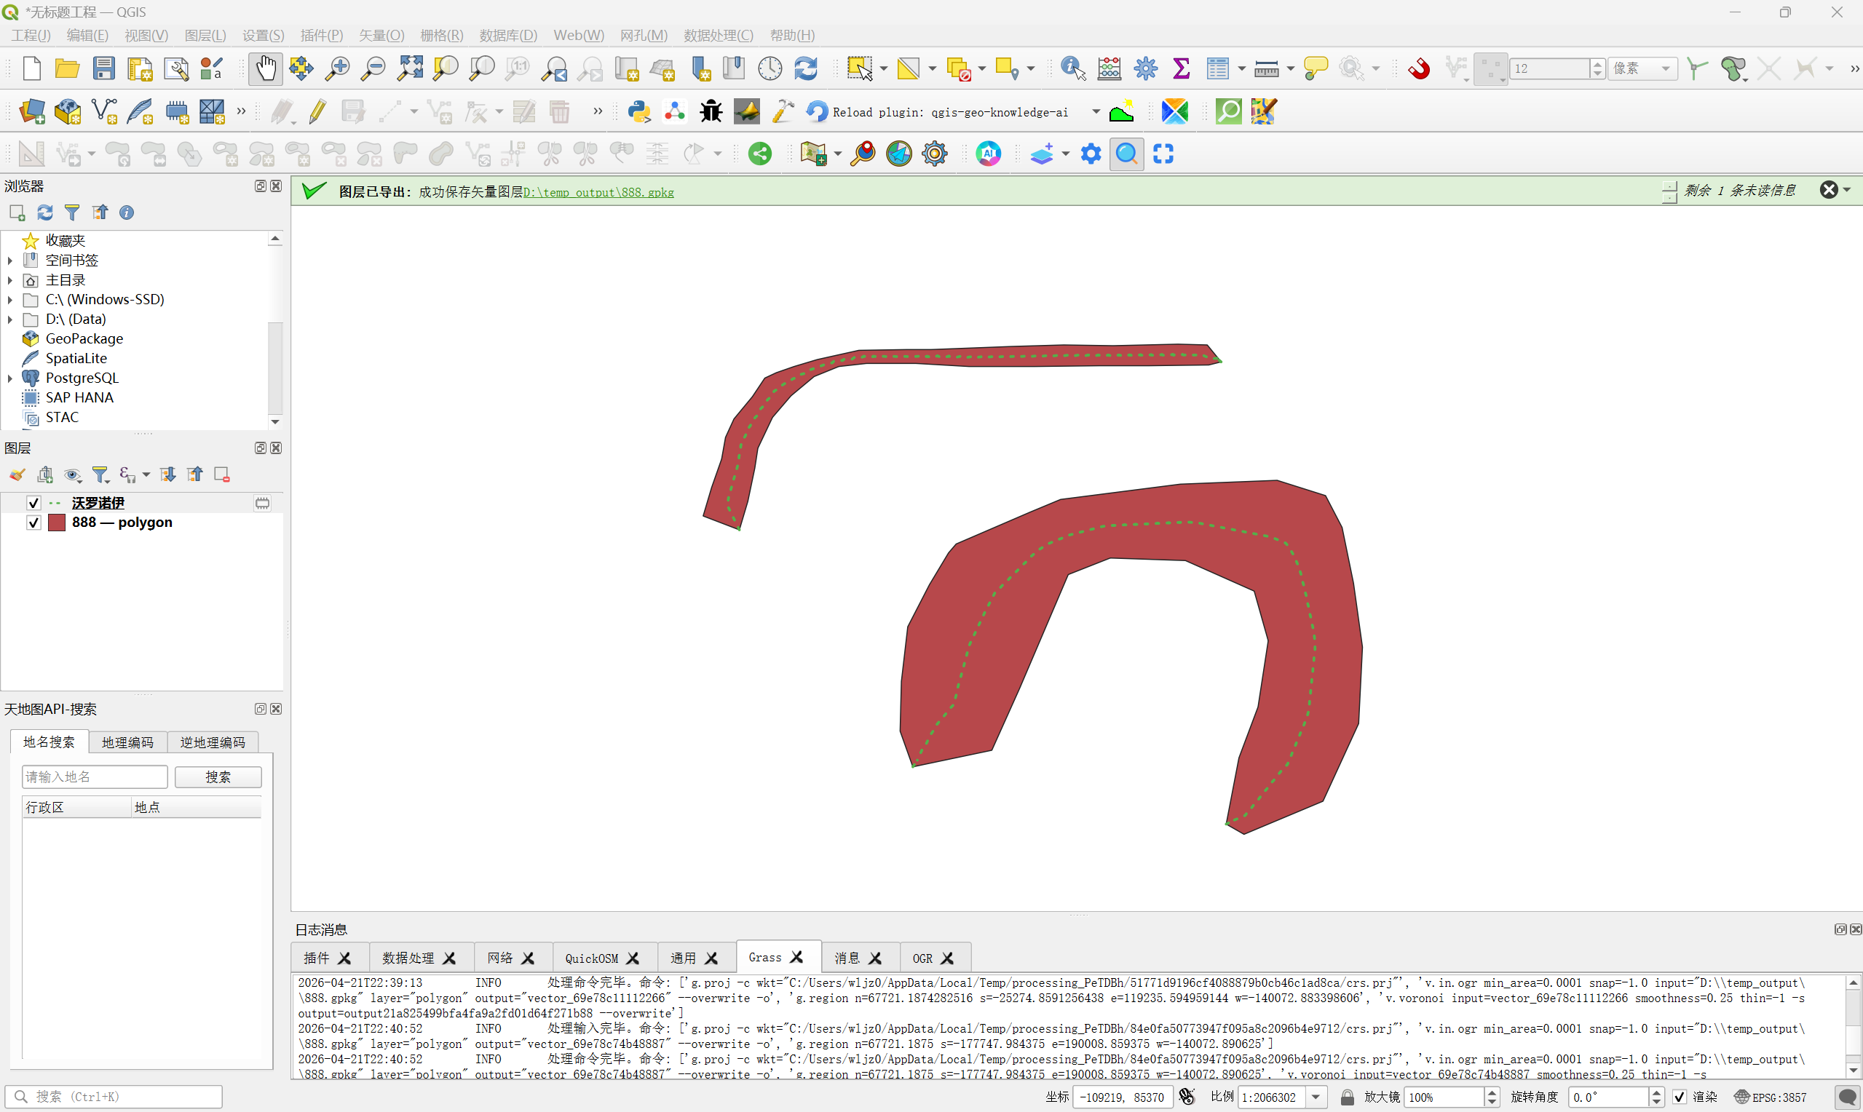The width and height of the screenshot is (1863, 1112).
Task: Open the field statistics sigma icon
Action: [1181, 69]
